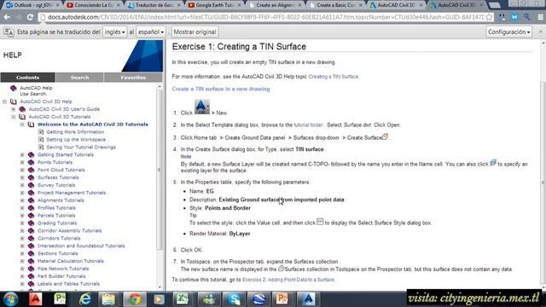Screen dimensions: 546x307
Task: Open Labels and Tables Tutorials item
Action: (68, 284)
